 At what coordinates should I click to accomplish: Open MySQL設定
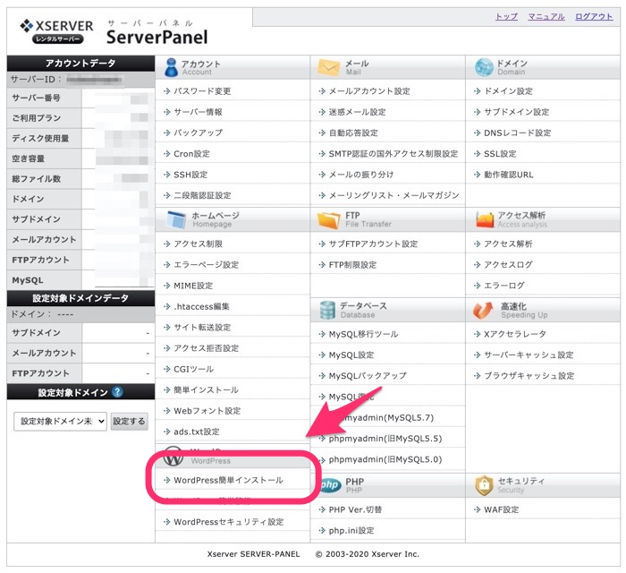[x=351, y=355]
